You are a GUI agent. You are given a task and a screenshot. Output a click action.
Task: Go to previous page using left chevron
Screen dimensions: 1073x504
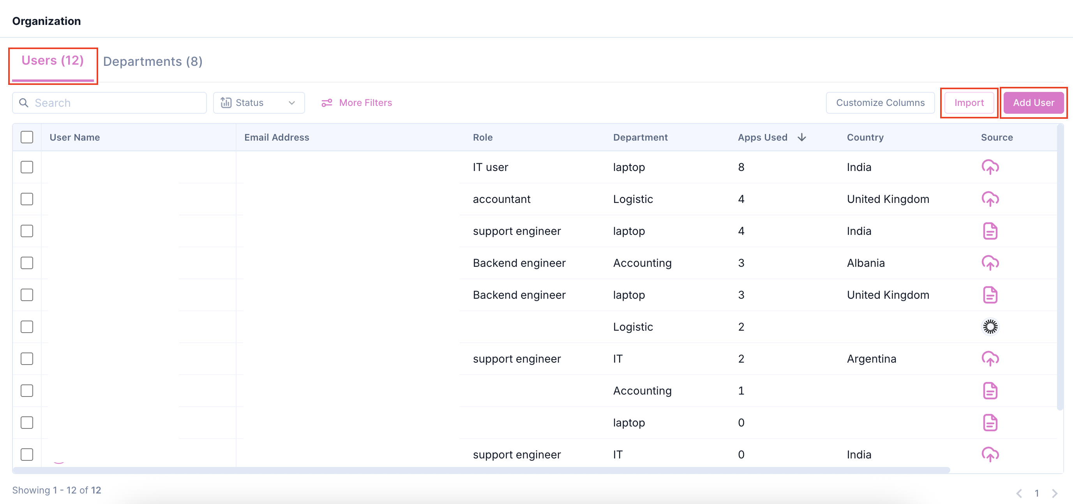[x=1019, y=493]
